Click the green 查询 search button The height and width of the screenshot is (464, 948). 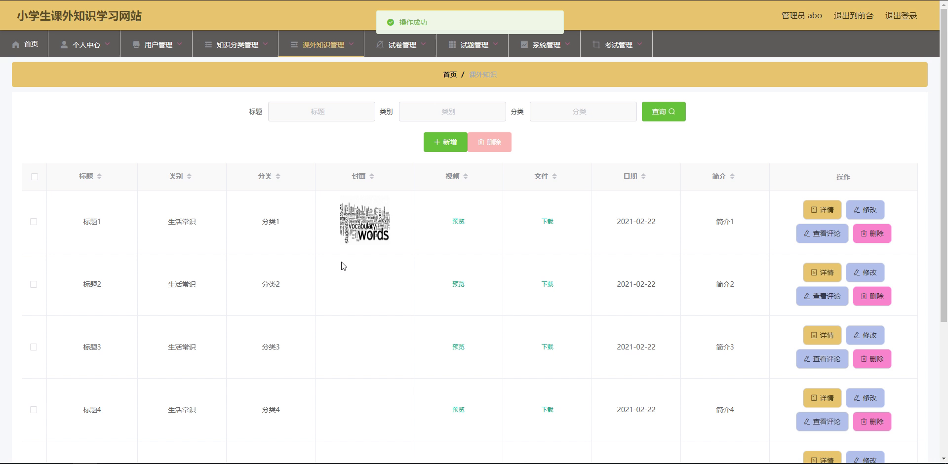click(x=664, y=112)
